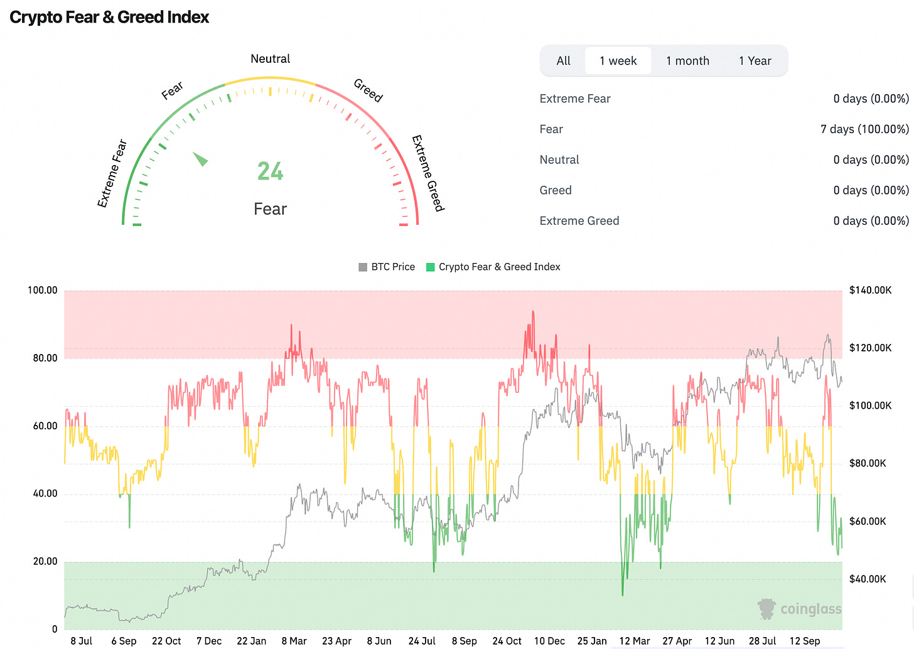Switch to the All time range tab
This screenshot has width=914, height=649.
(x=563, y=60)
